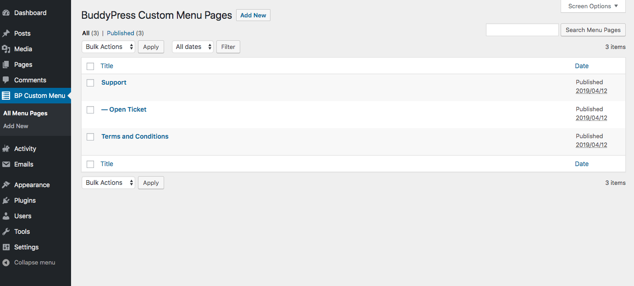Click the Comments speech bubble icon

(x=6, y=80)
